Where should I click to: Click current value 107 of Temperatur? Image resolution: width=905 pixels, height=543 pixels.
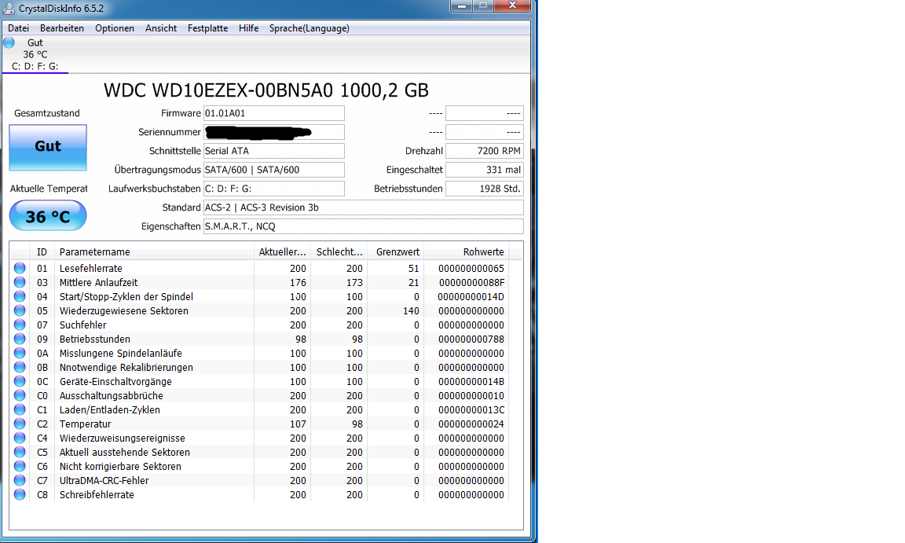point(298,424)
